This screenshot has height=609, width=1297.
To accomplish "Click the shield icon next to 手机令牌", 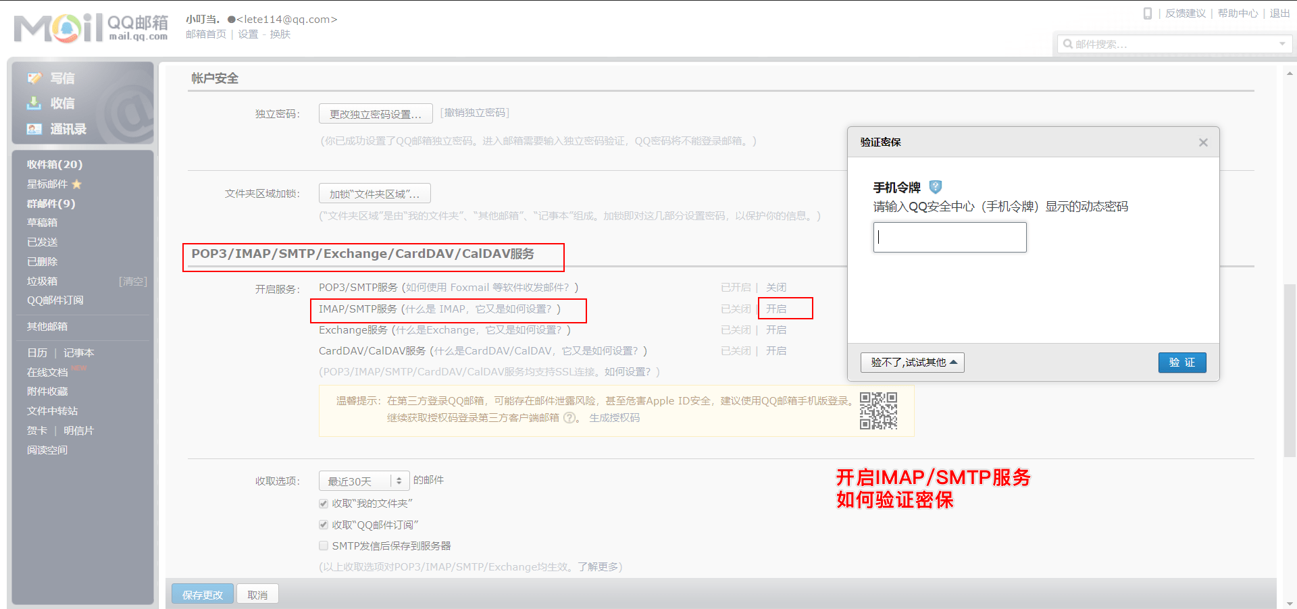I will coord(936,187).
